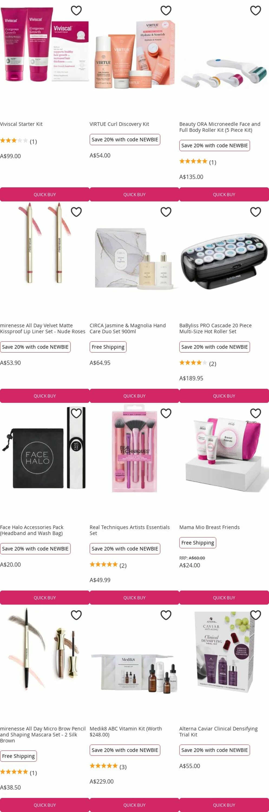
Task: Toggle wishlist heart on mirenesse Lip Liner Set
Action: click(76, 212)
